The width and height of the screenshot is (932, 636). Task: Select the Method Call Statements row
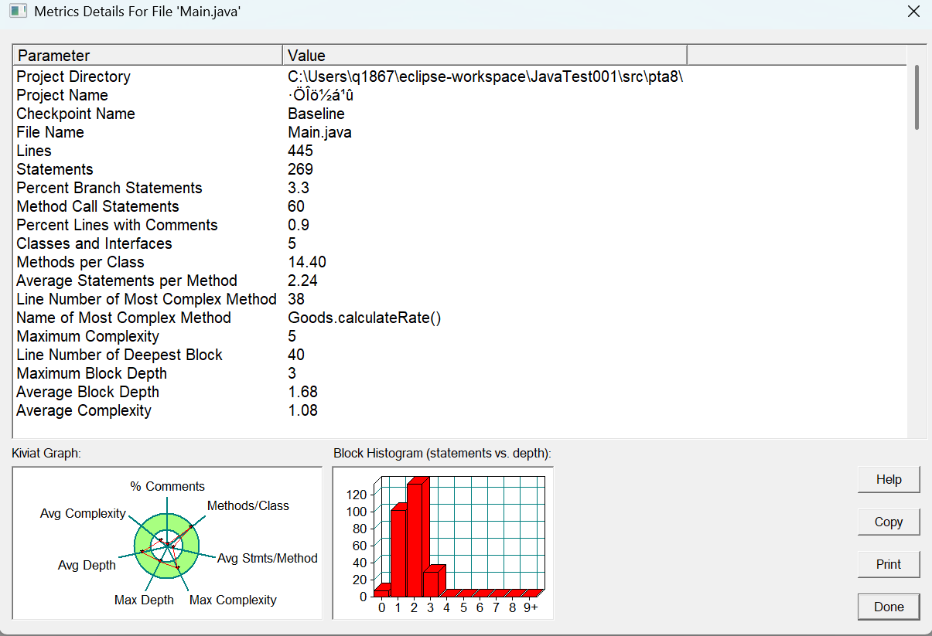tap(460, 206)
